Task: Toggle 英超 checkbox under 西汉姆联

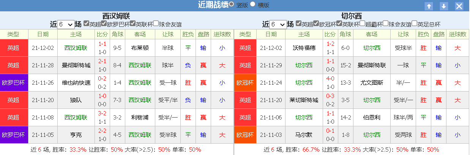Action: point(86,23)
